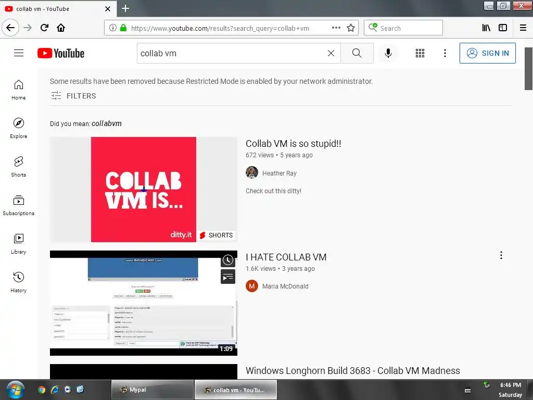Image resolution: width=533 pixels, height=400 pixels.
Task: Open page actions three-dot menu in address bar
Action: (x=336, y=28)
